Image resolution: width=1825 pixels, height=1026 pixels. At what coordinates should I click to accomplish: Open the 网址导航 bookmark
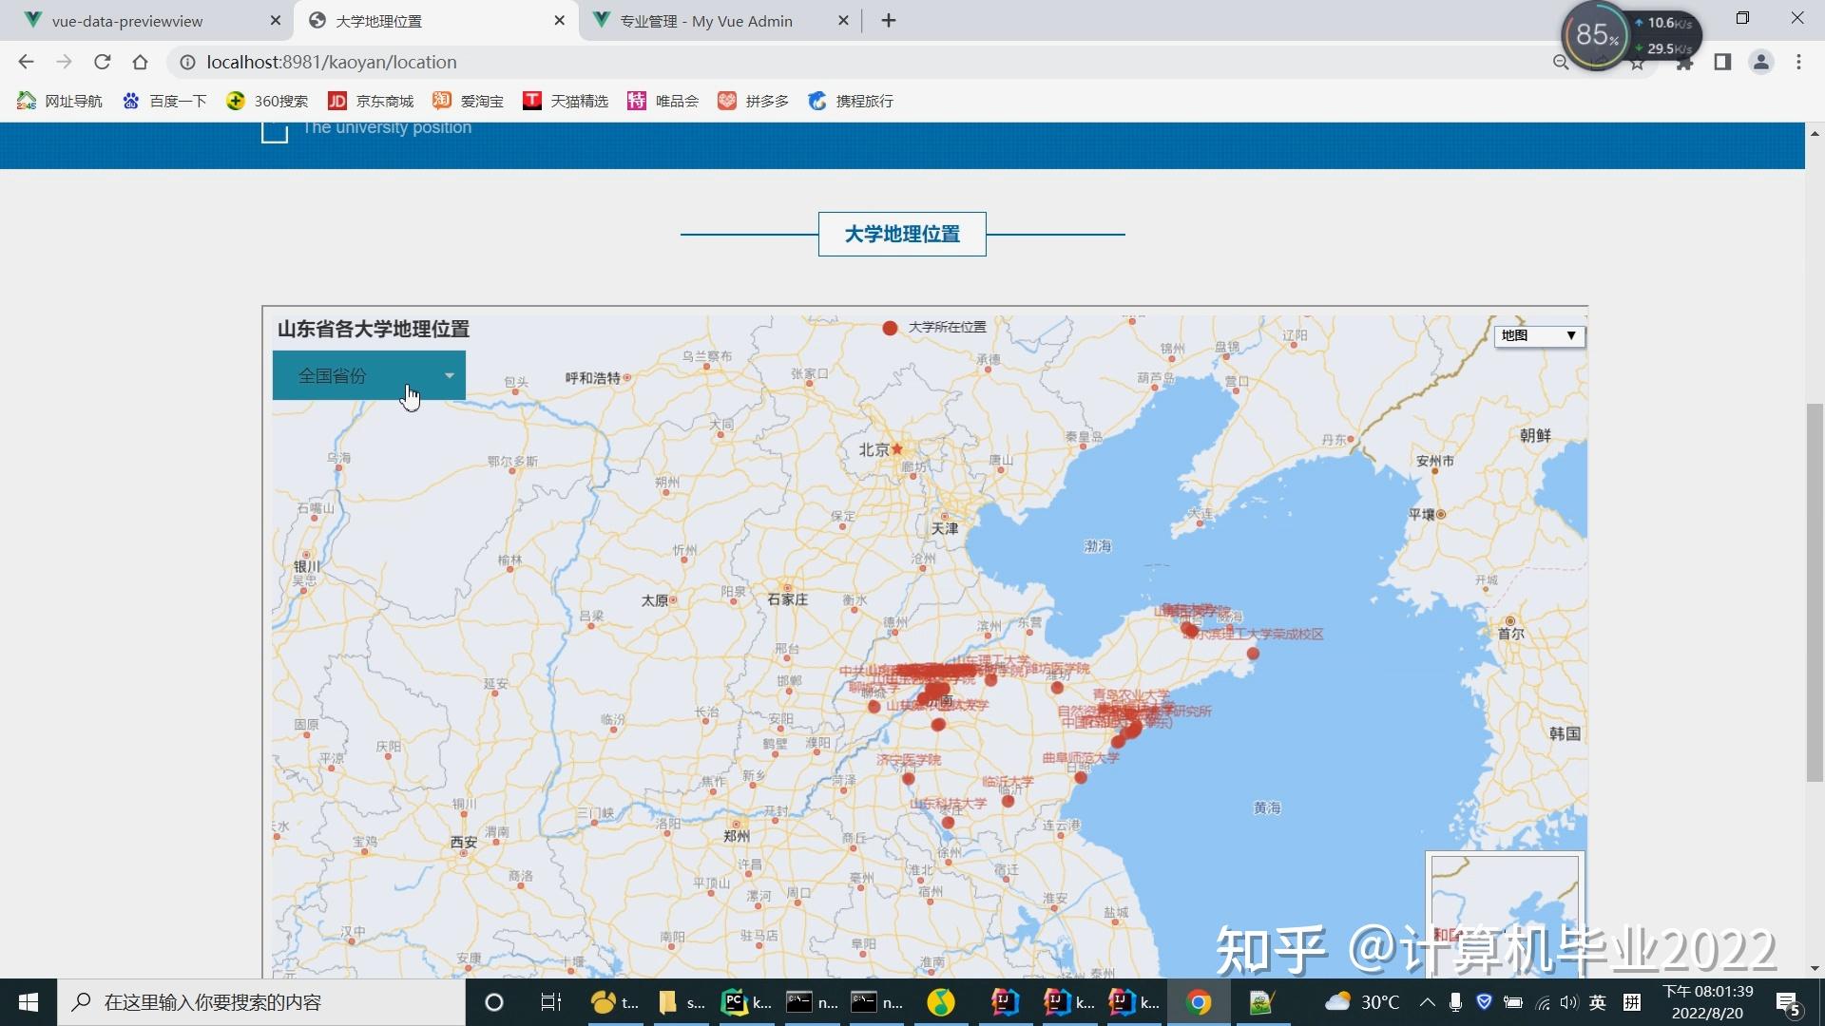[x=60, y=101]
